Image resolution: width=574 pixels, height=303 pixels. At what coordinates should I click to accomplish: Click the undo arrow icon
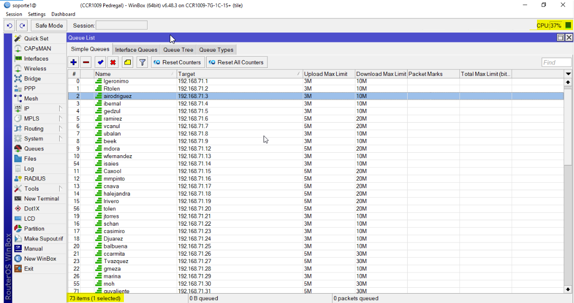pyautogui.click(x=9, y=26)
